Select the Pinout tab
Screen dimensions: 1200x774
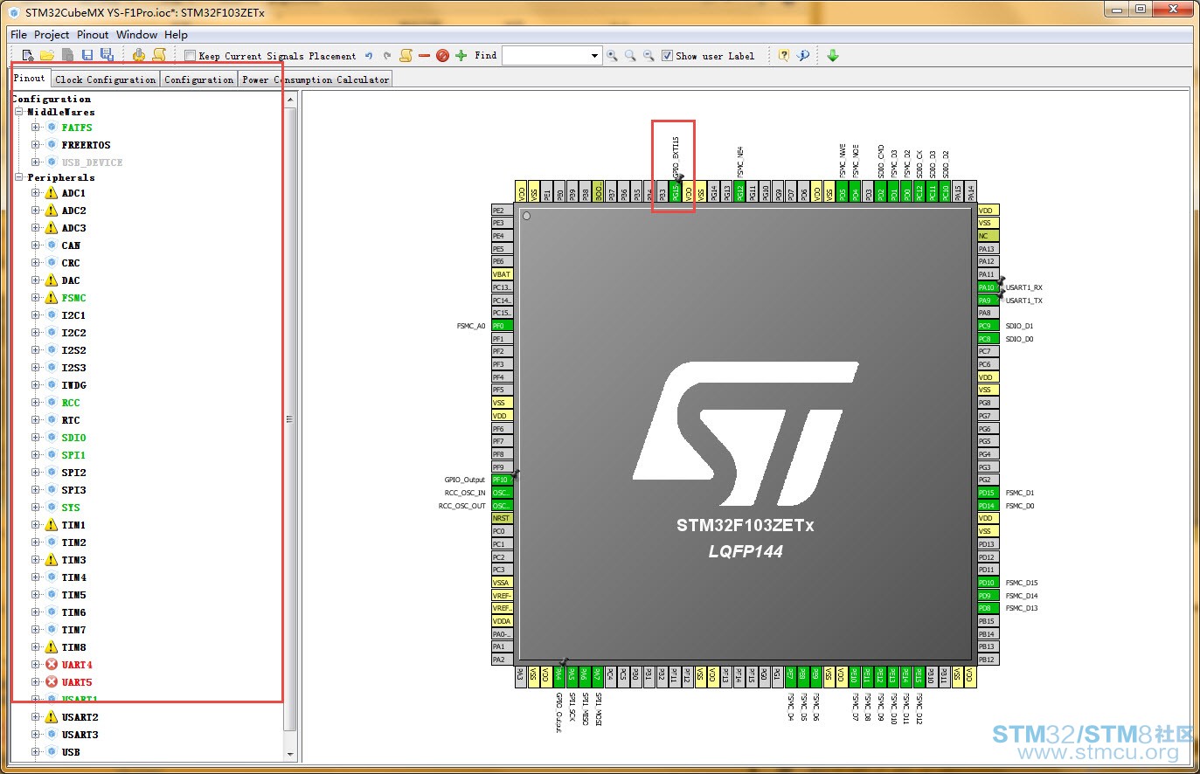tap(30, 79)
